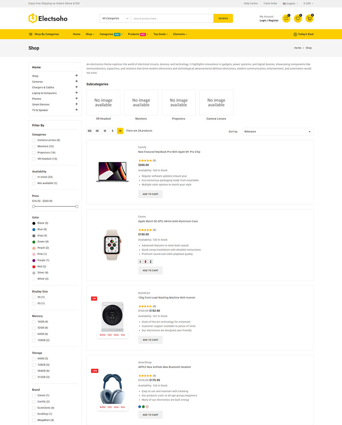Open the shopping cart icon
The height and width of the screenshot is (425, 342).
coord(309,18)
